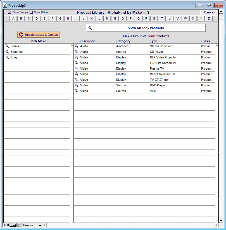Image resolution: width=226 pixels, height=230 pixels.
Task: Click magnifier for TV GT 27 Inch row
Action: click(77, 79)
